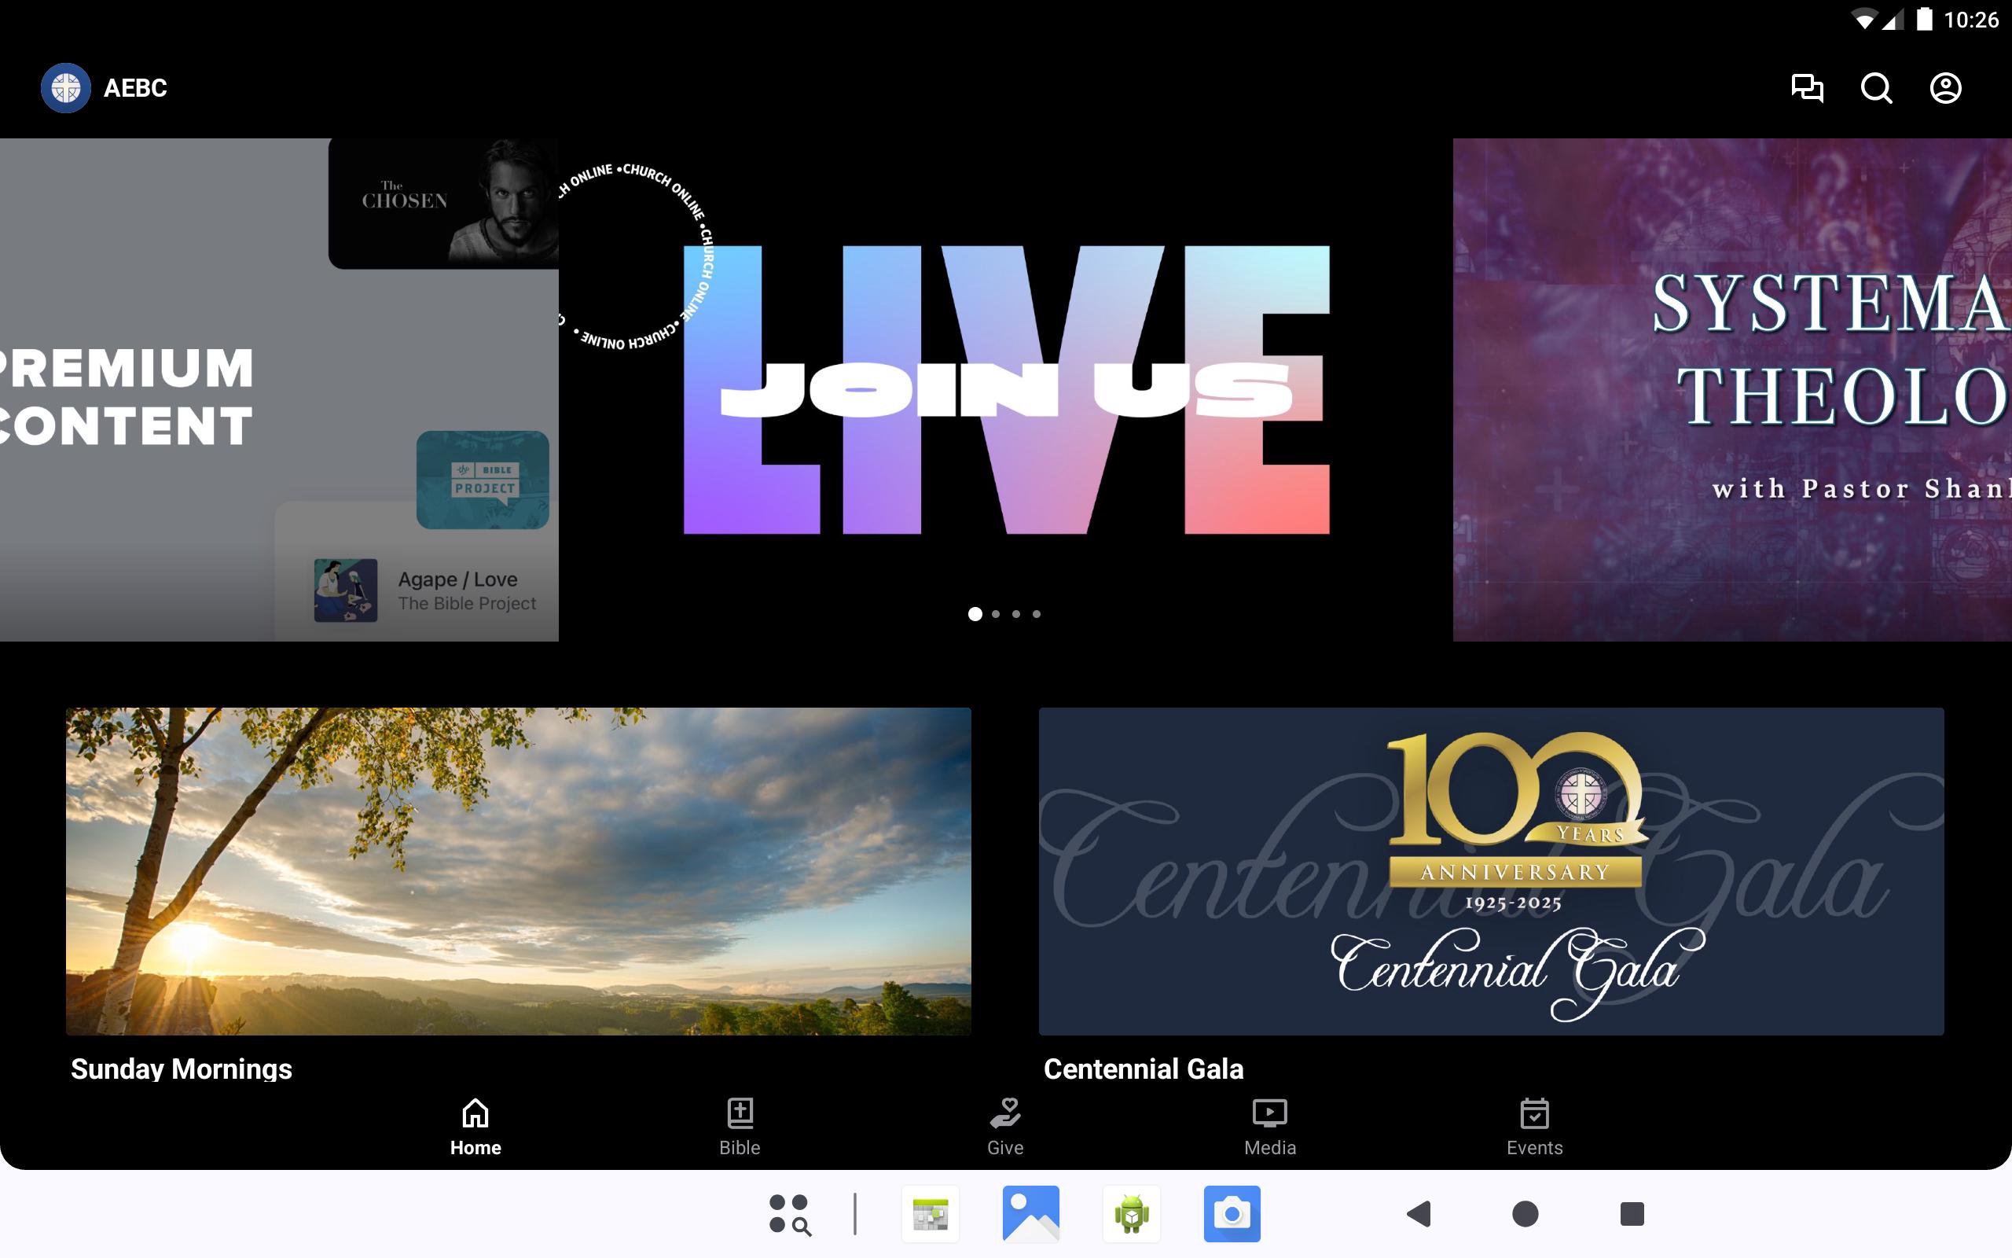The width and height of the screenshot is (2012, 1258).
Task: Open search with magnifier icon
Action: (1876, 88)
